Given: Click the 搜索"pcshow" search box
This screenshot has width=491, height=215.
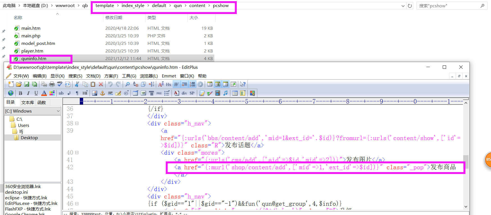Looking at the screenshot, I should pos(448,6).
